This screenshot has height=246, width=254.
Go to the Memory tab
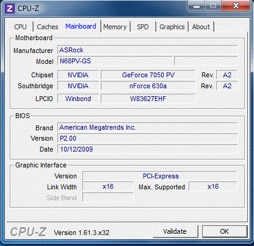(115, 27)
